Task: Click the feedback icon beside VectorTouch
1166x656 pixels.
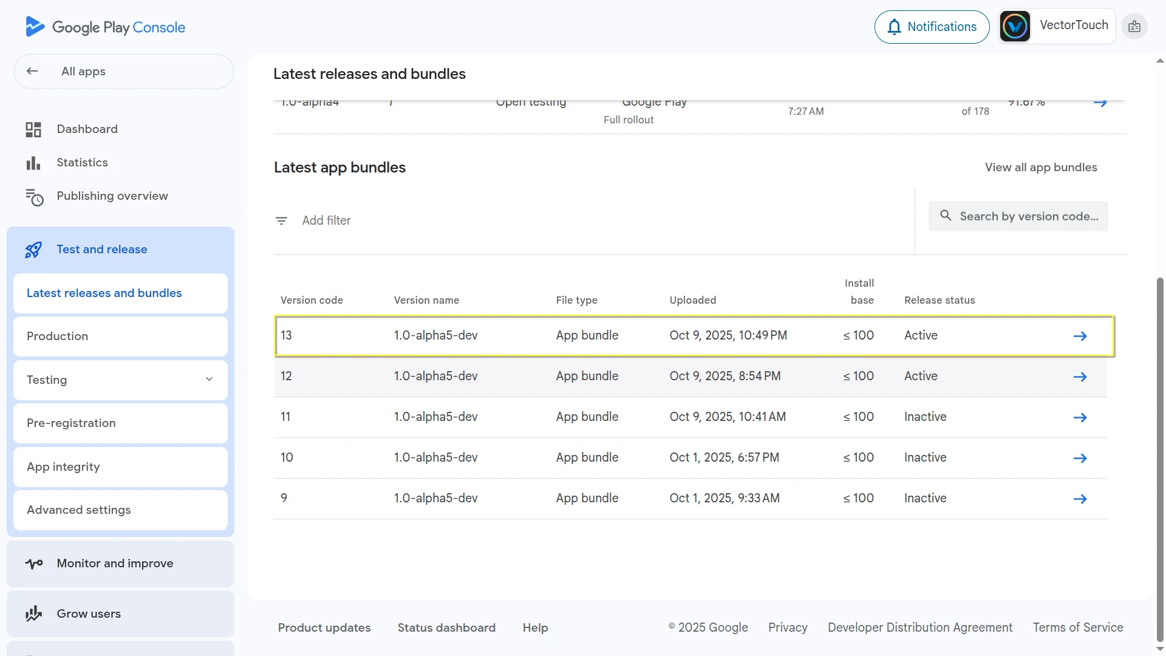Action: [1134, 27]
